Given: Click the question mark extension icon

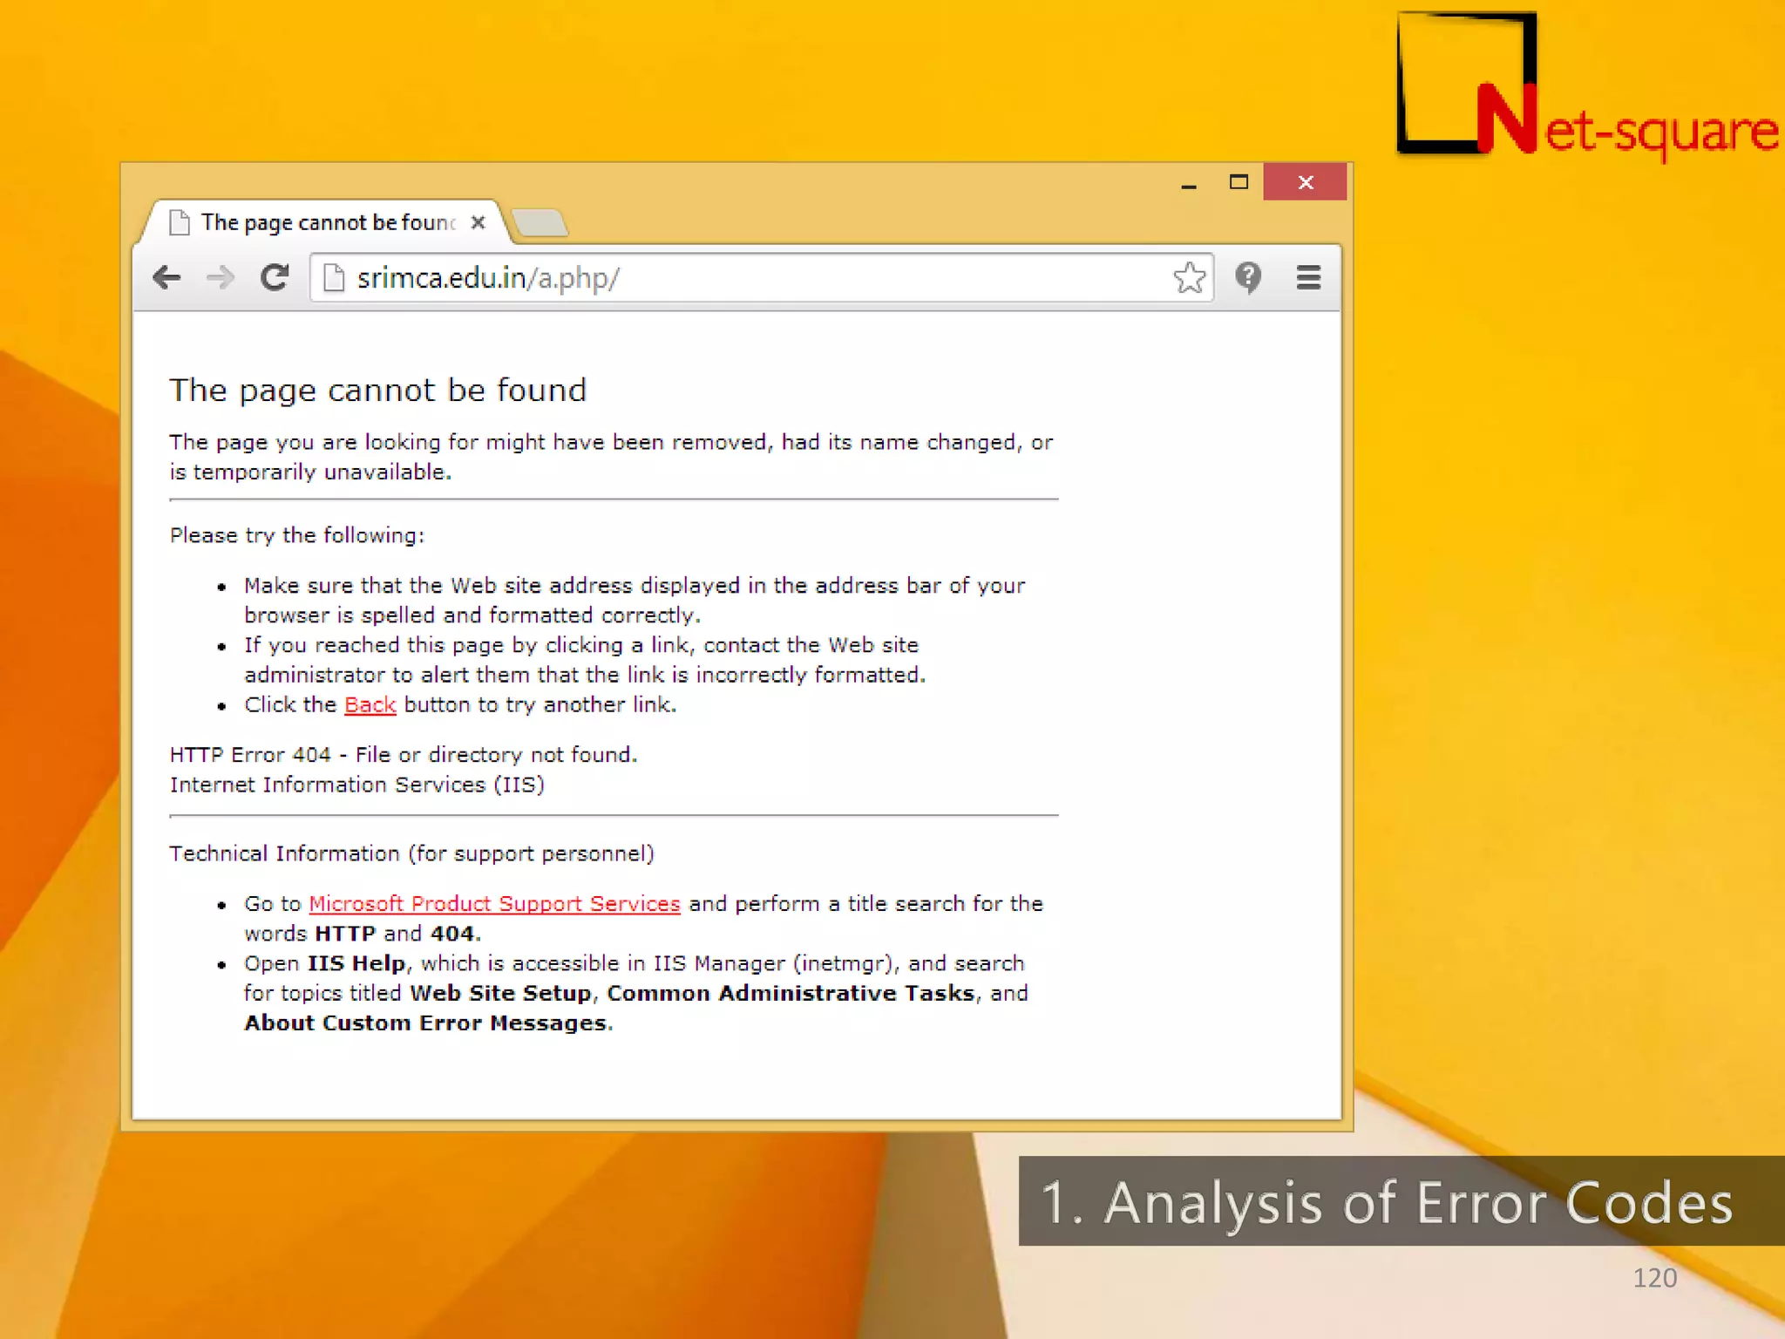Looking at the screenshot, I should tap(1248, 278).
